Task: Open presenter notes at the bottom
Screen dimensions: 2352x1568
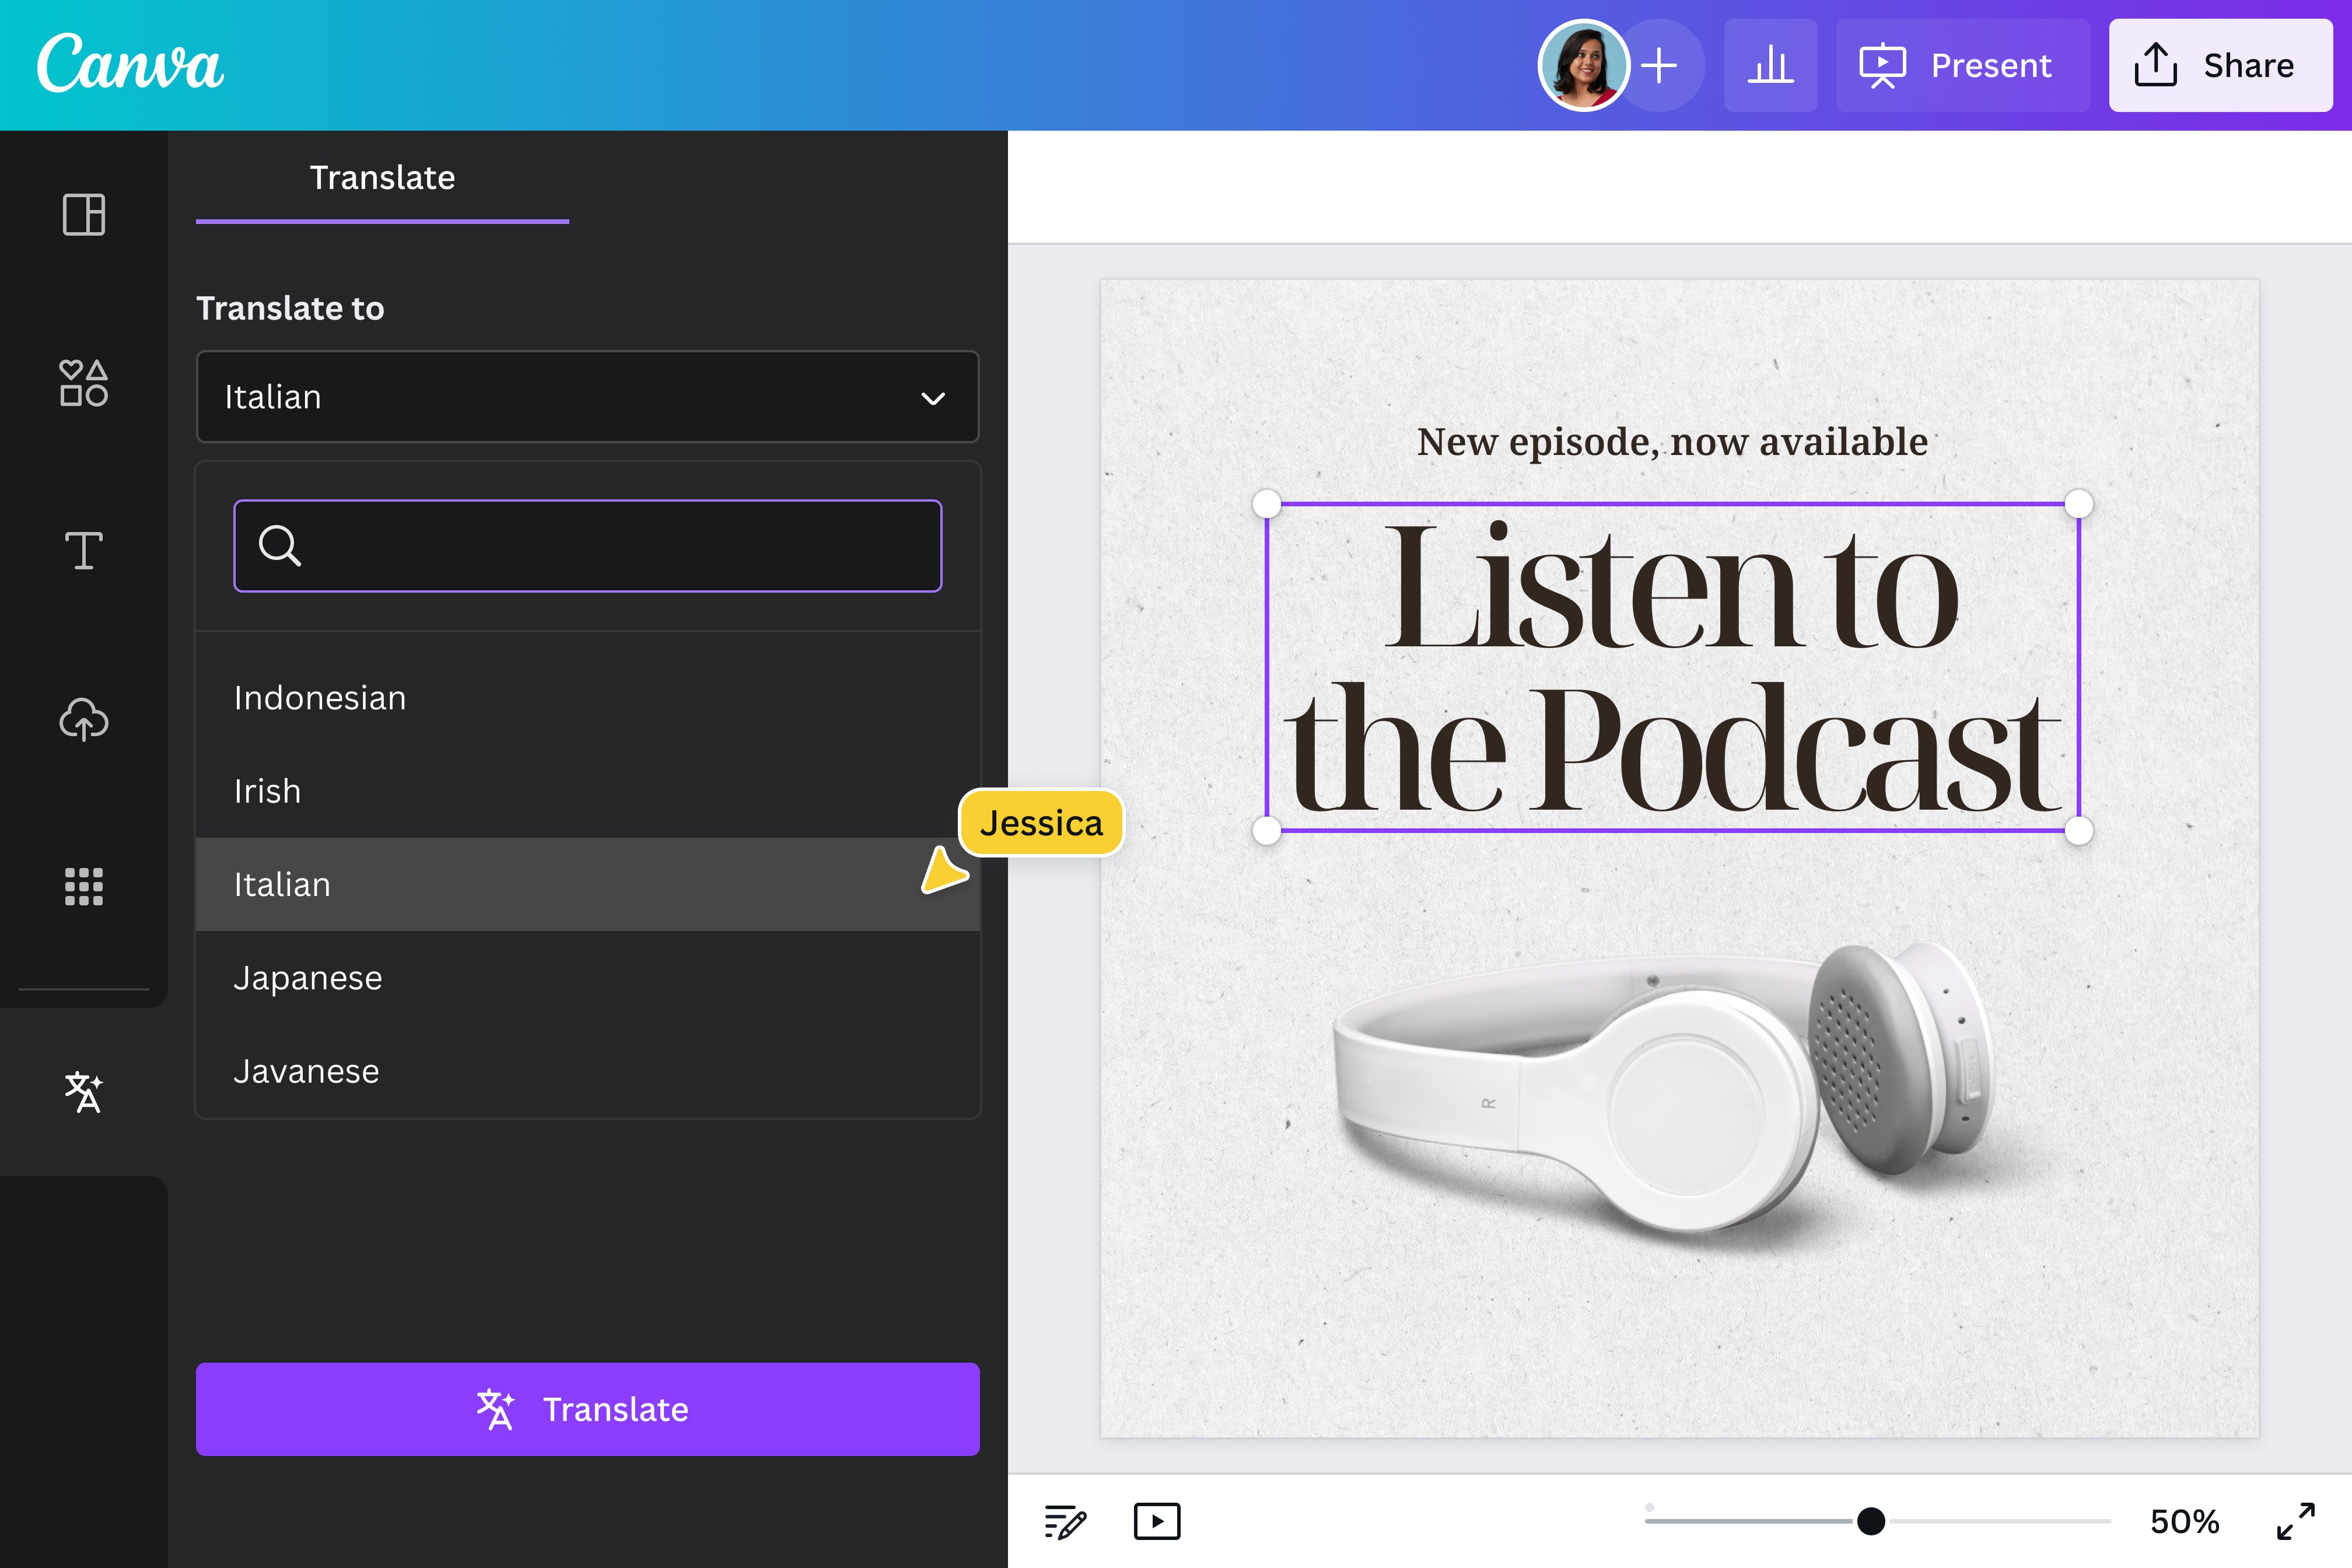Action: click(x=1065, y=1521)
